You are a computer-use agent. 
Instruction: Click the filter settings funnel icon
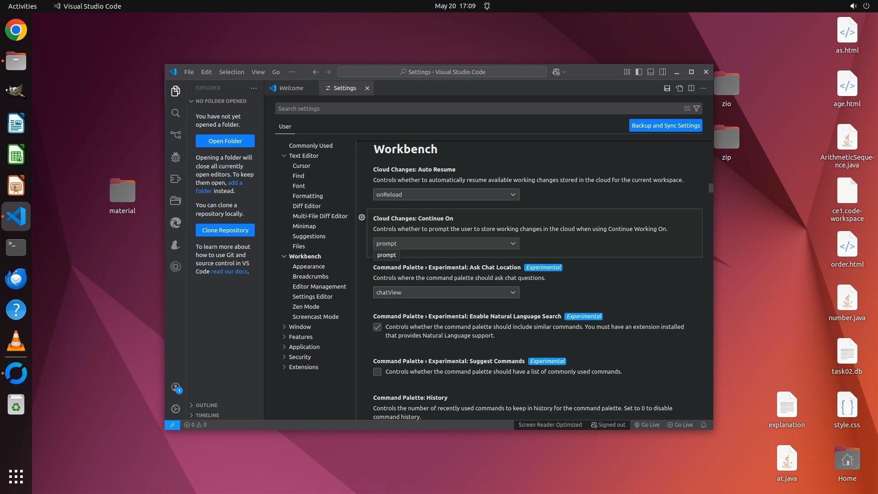click(x=696, y=108)
